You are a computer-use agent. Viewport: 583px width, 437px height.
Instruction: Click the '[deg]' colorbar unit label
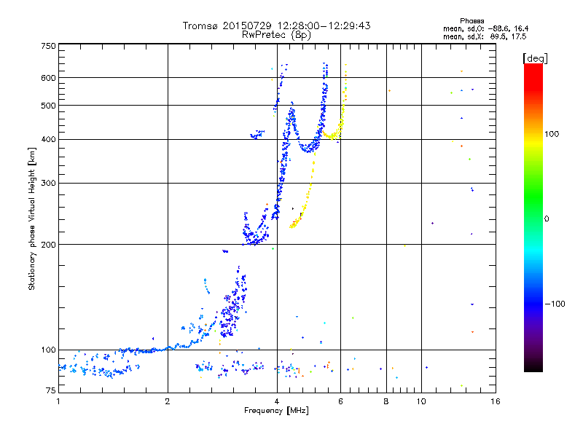535,58
